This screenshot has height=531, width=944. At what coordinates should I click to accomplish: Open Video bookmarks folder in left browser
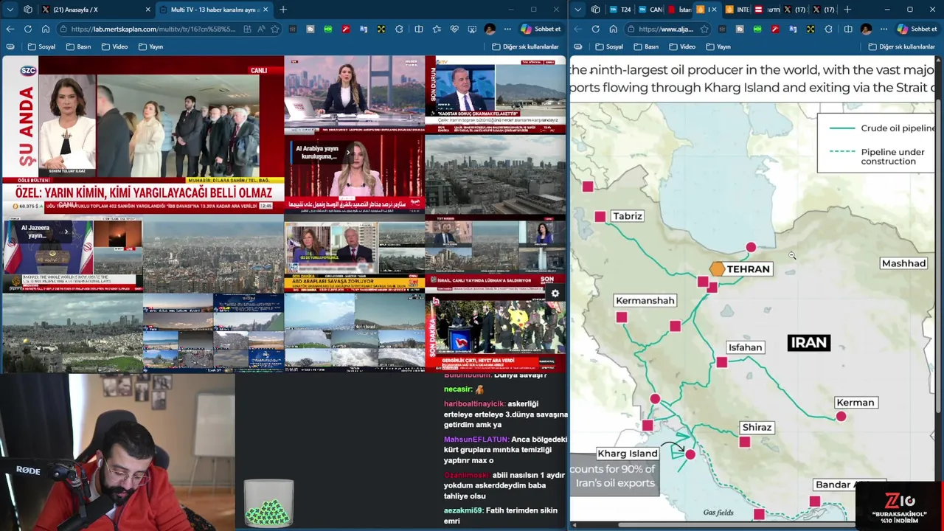pyautogui.click(x=114, y=46)
